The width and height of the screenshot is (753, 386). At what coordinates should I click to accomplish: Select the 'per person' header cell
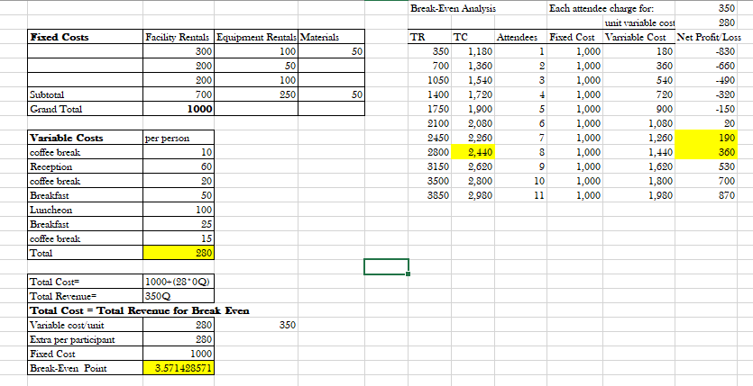[179, 138]
